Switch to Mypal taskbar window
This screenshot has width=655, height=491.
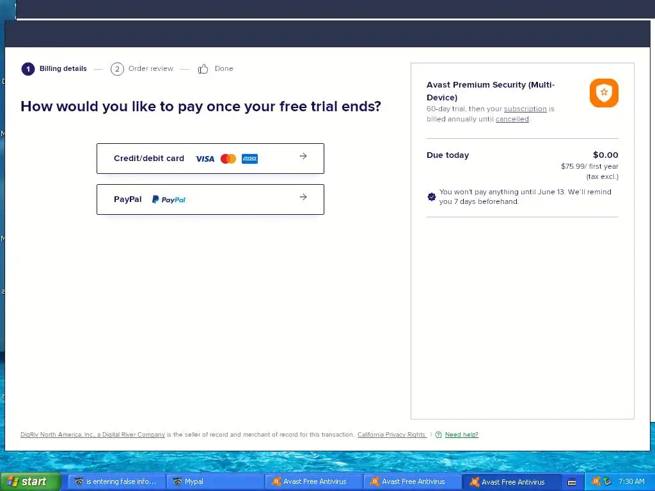point(215,481)
